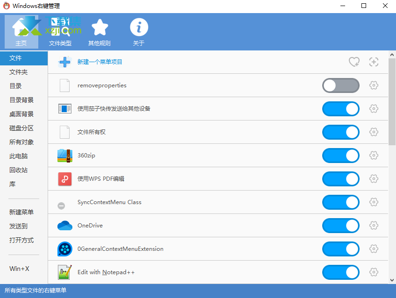Click the blue plus new-item icon
396x298 pixels.
click(65, 62)
